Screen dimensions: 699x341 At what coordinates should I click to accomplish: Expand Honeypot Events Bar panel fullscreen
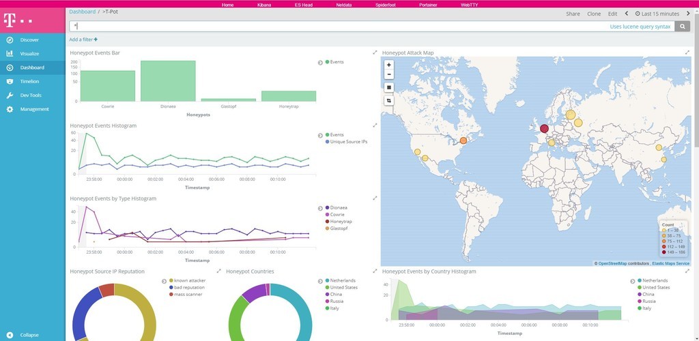click(375, 53)
